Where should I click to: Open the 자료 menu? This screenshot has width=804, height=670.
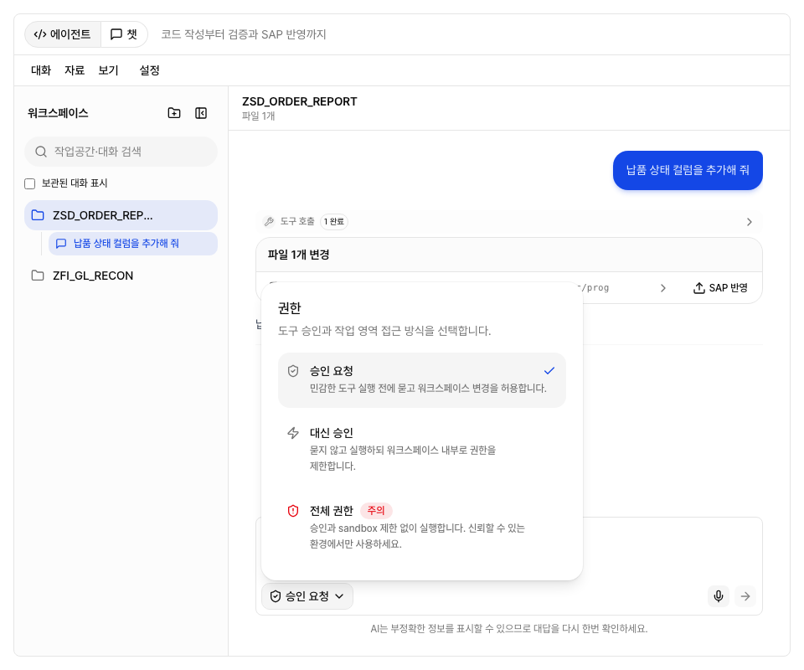pos(75,70)
